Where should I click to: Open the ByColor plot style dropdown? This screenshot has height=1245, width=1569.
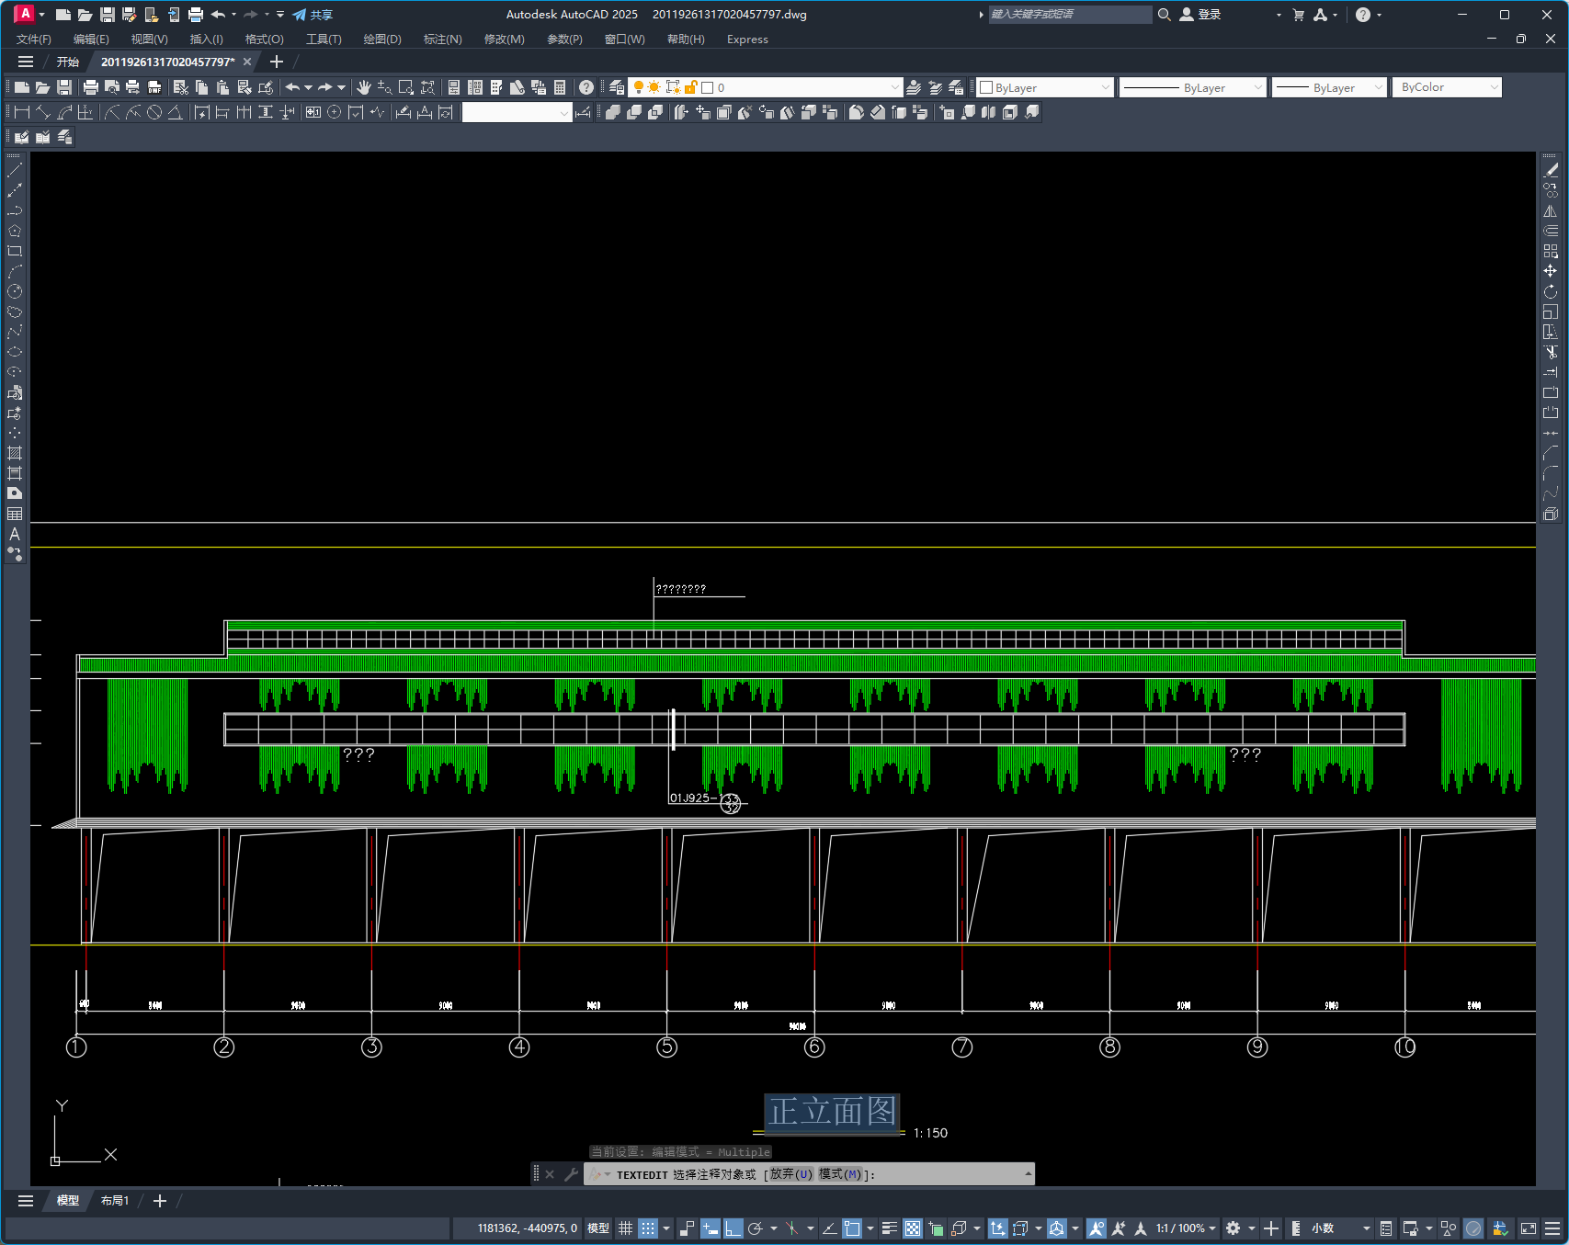(x=1447, y=87)
